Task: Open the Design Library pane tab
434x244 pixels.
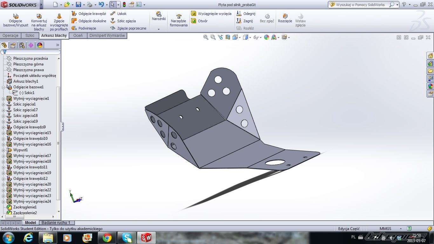Action: pyautogui.click(x=430, y=63)
